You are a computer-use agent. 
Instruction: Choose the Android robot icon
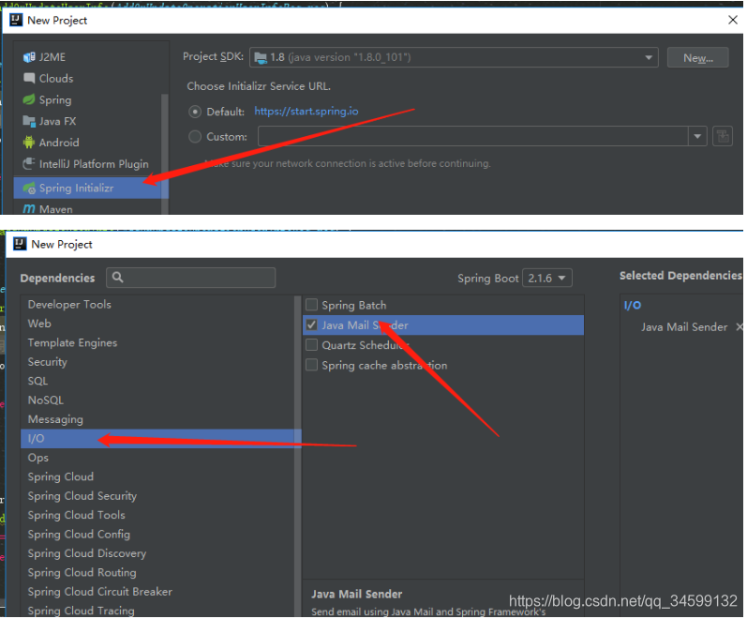click(x=29, y=142)
